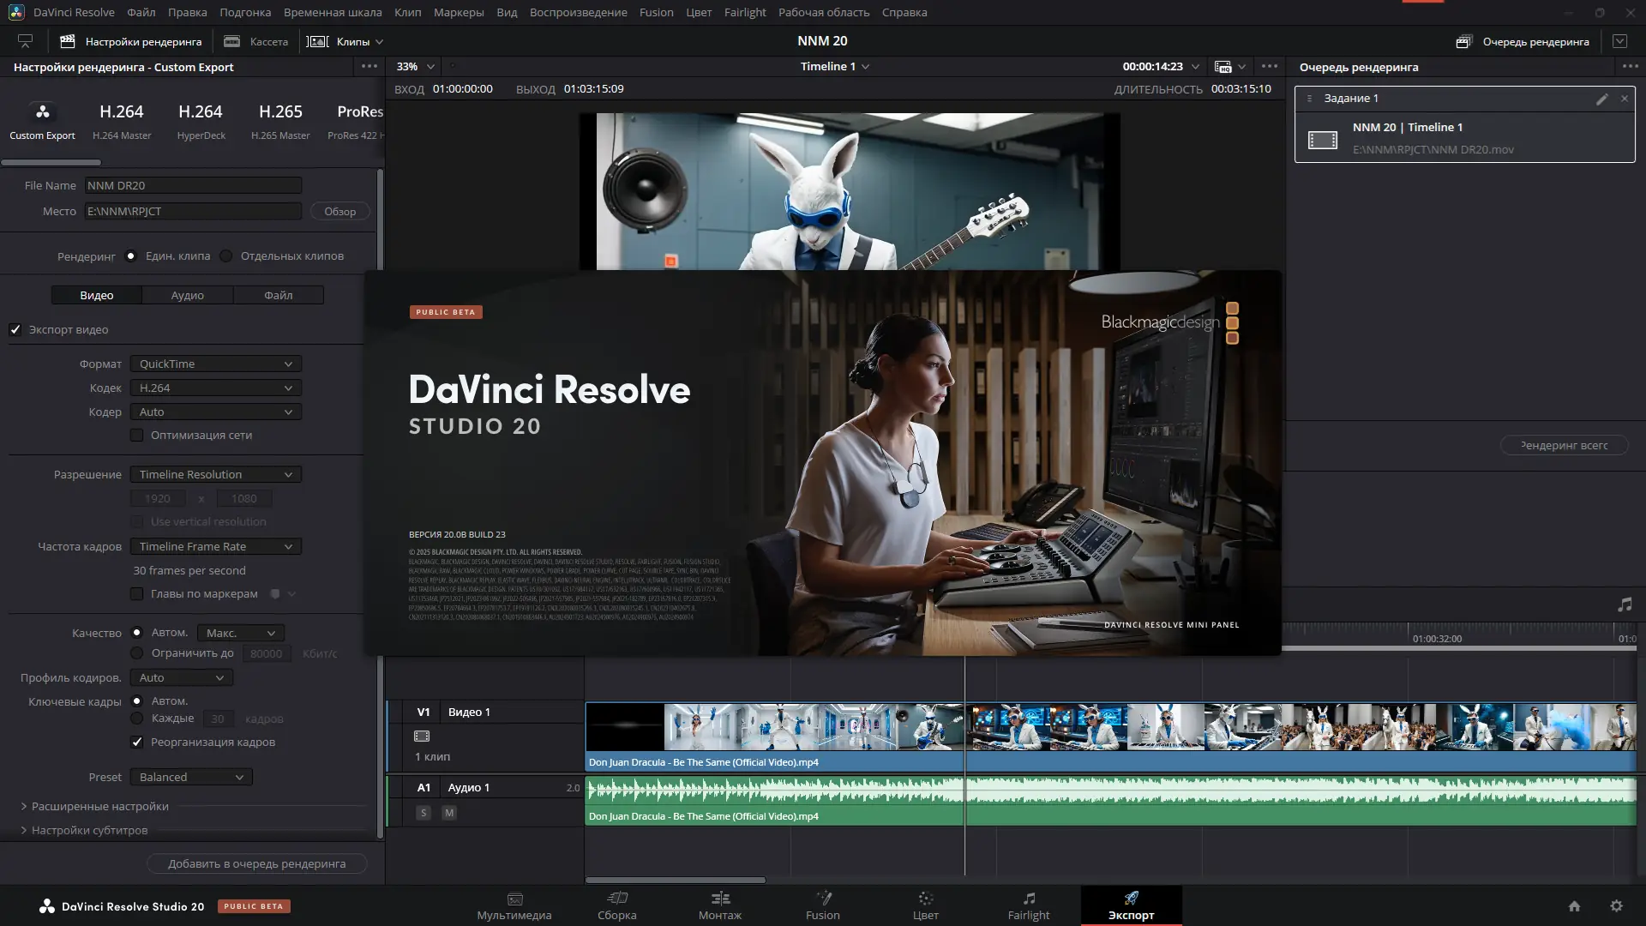Open the Fusion page
Screen dimensions: 1646x926
pos(822,905)
